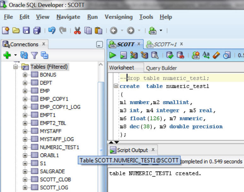This screenshot has height=192, width=244.
Task: Select the EMP_COPY1_LOG table
Action: pyautogui.click(x=60, y=107)
